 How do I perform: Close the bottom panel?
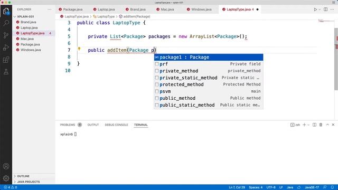point(333,125)
